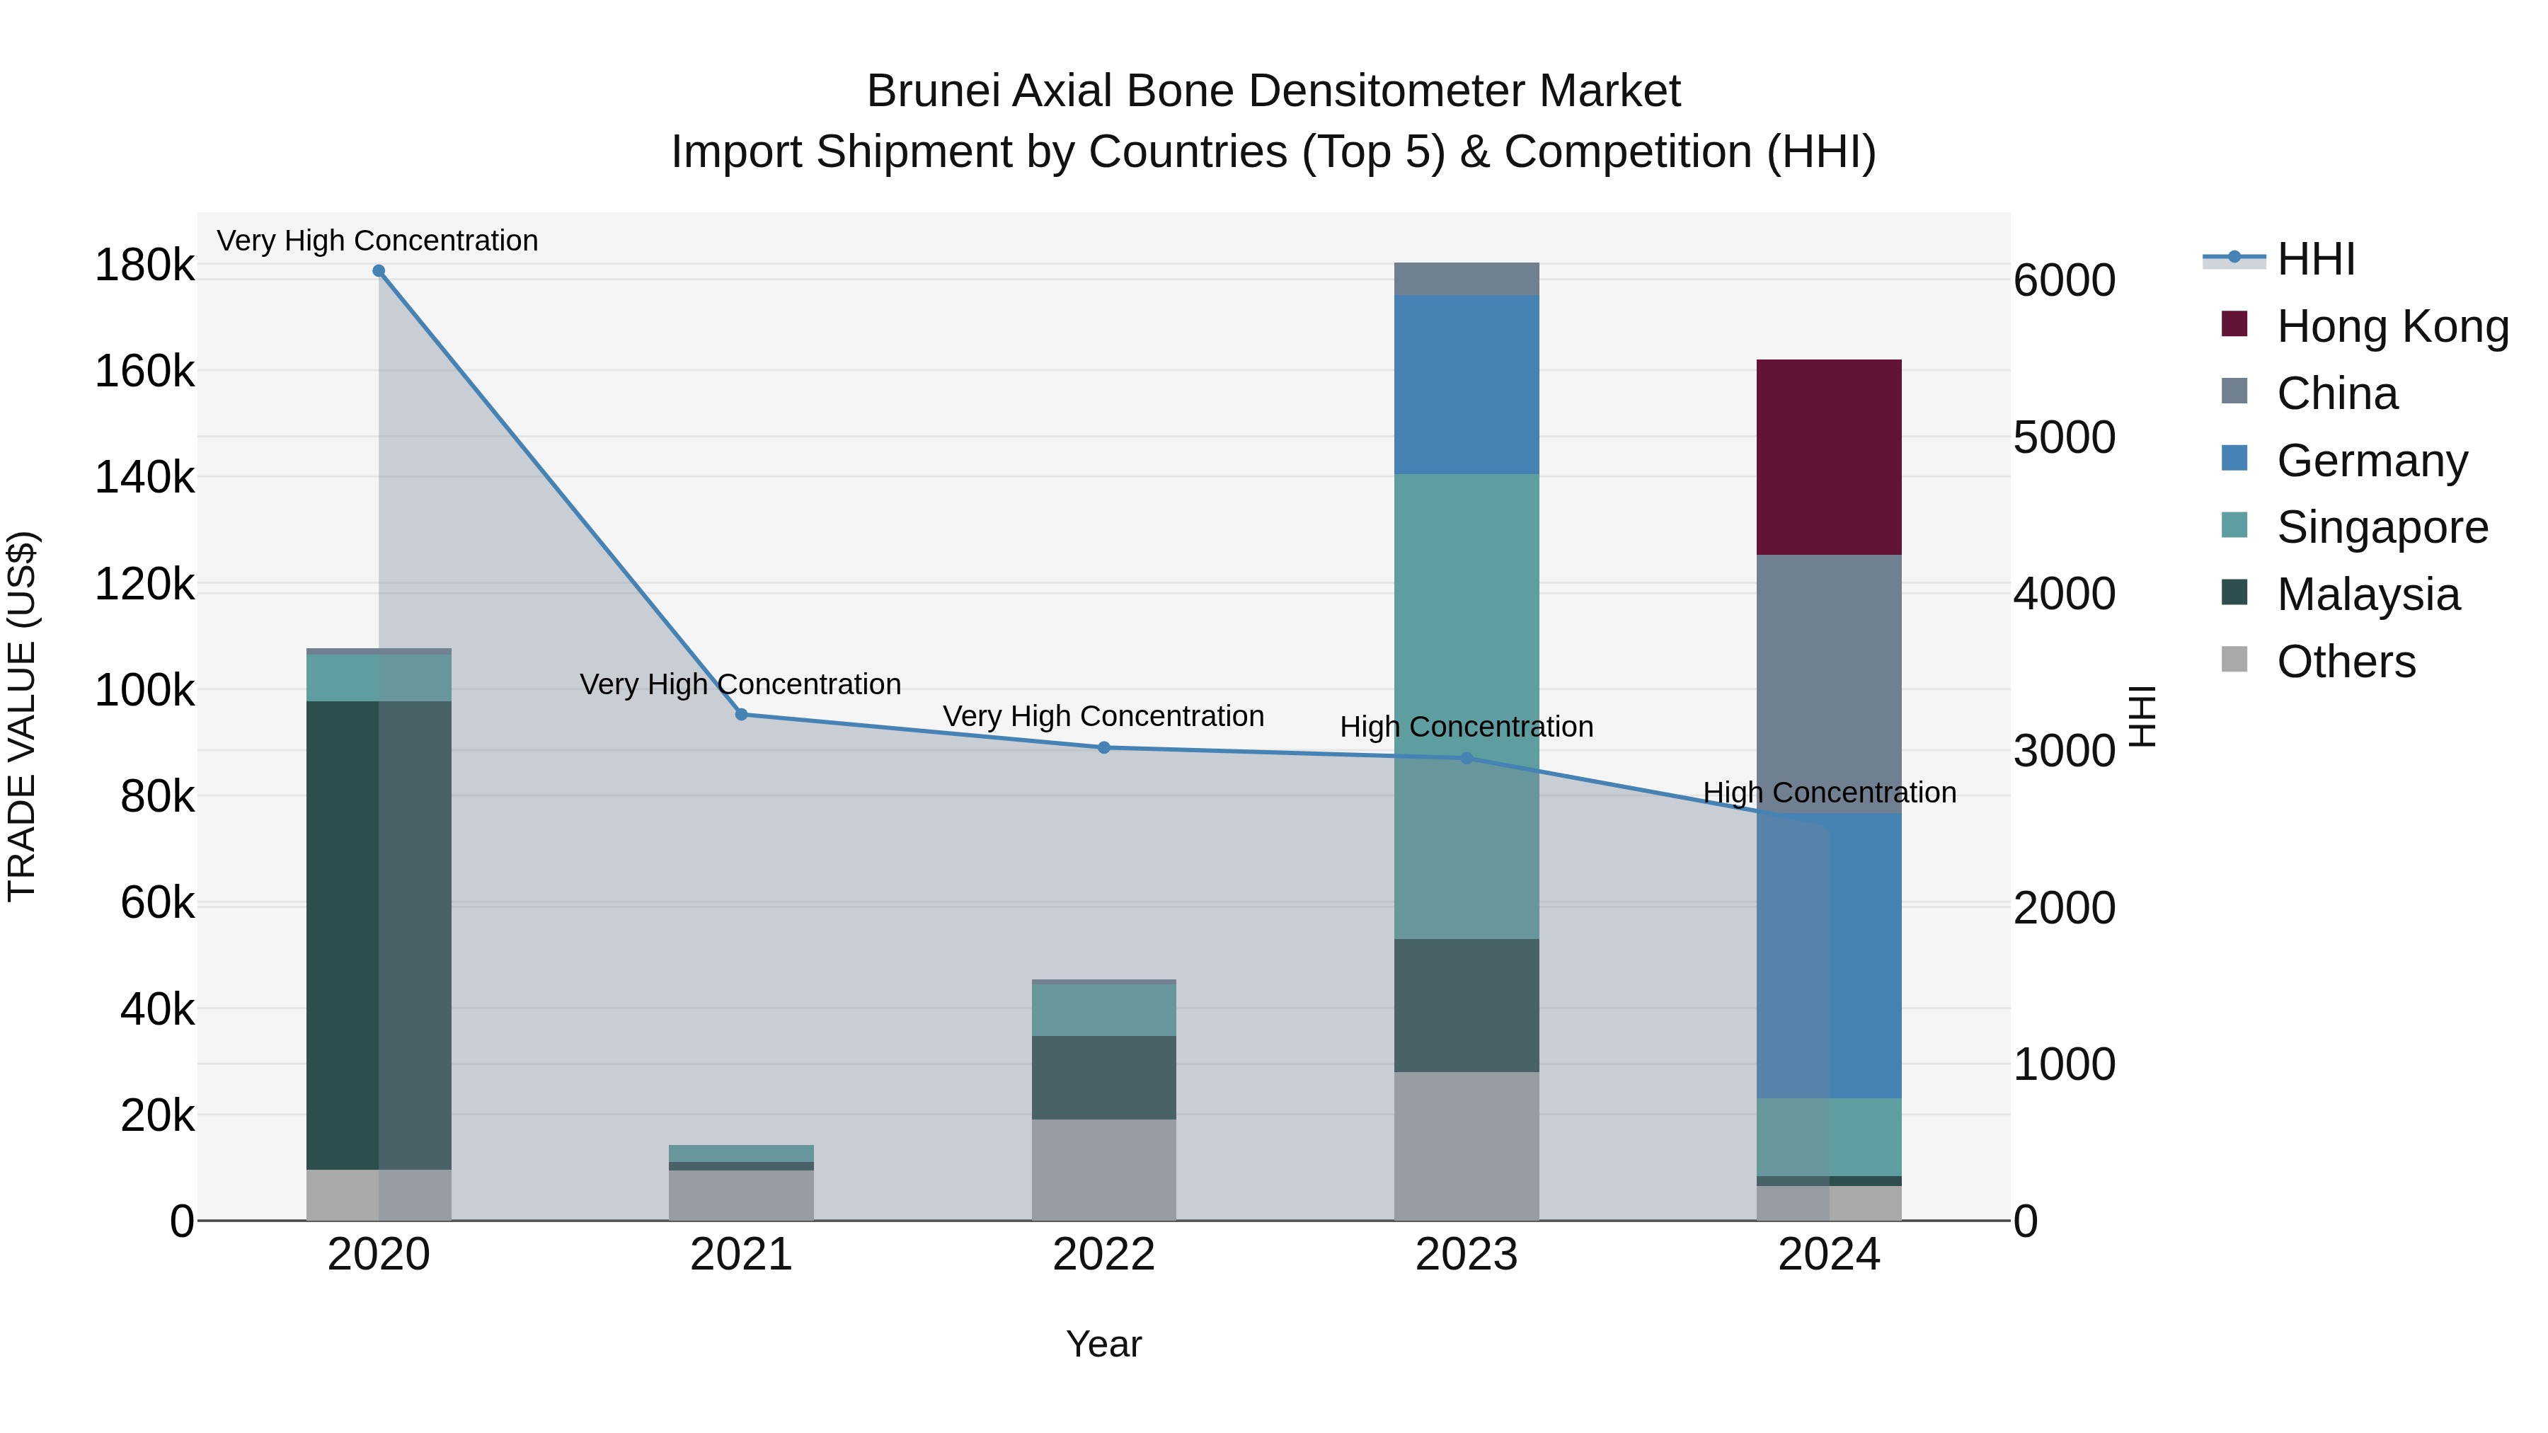Viewport: 2548px width, 1433px height.
Task: Toggle the Malaysia series in legend
Action: coord(2341,592)
